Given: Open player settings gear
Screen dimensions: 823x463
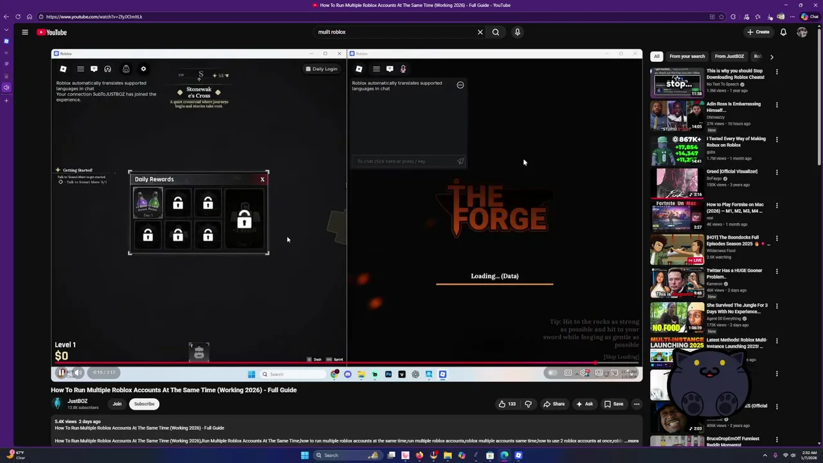Looking at the screenshot, I should coord(584,372).
